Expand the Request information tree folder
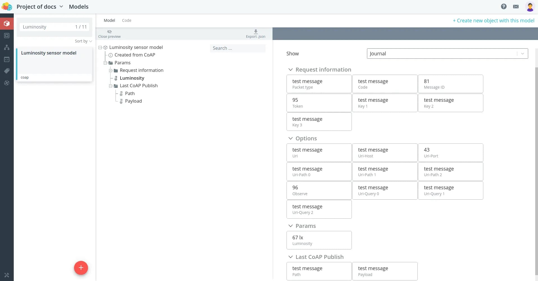The width and height of the screenshot is (538, 281). point(111,70)
